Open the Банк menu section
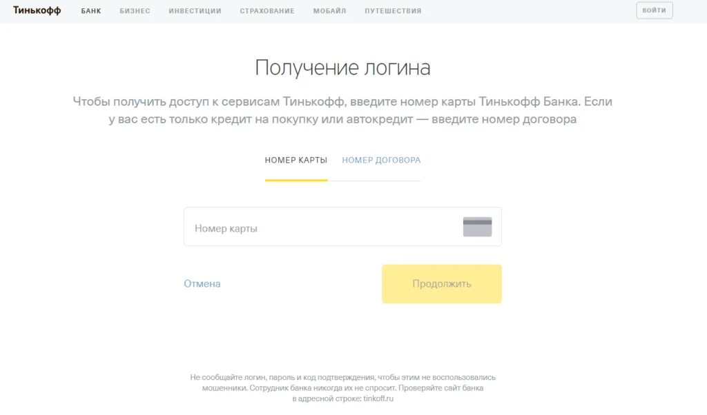The height and width of the screenshot is (415, 707). (x=91, y=11)
